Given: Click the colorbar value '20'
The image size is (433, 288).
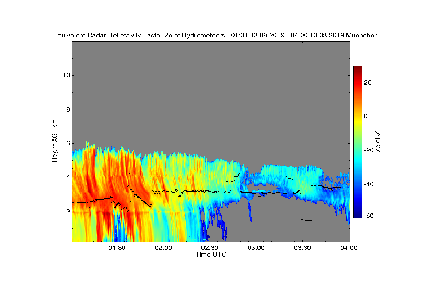Looking at the screenshot, I should tap(368, 82).
